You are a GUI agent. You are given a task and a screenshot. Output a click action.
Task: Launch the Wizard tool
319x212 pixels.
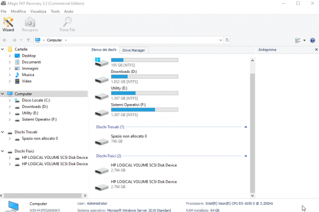(8, 24)
